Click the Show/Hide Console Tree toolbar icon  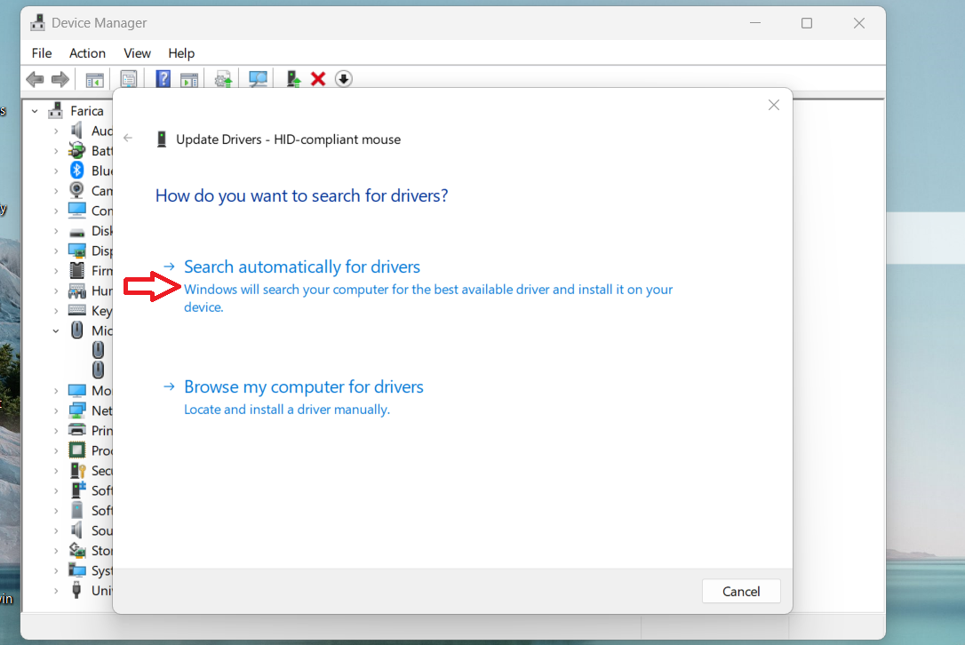click(x=94, y=80)
